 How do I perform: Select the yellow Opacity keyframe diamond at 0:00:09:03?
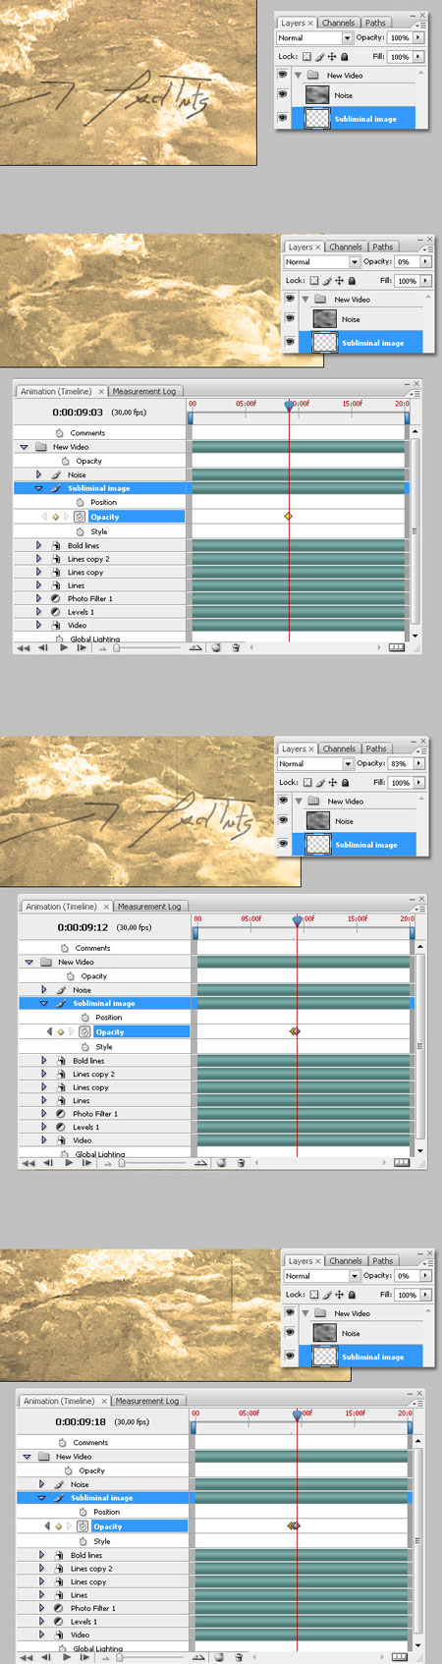(x=289, y=516)
